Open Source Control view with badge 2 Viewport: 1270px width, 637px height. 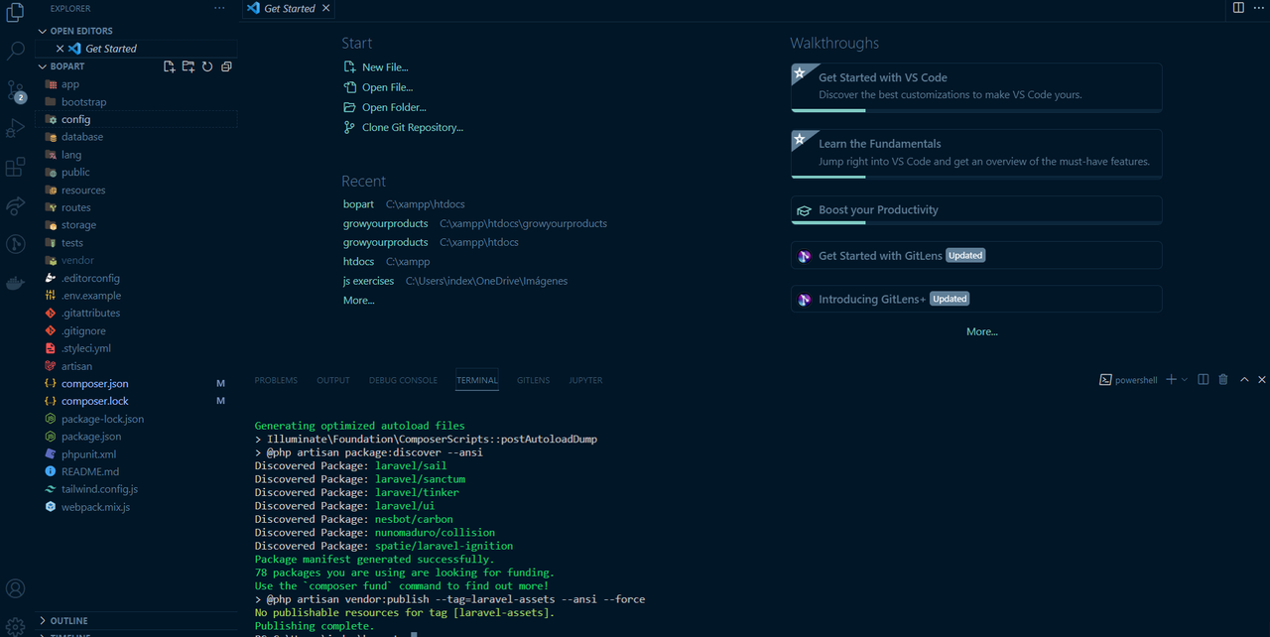(x=16, y=90)
